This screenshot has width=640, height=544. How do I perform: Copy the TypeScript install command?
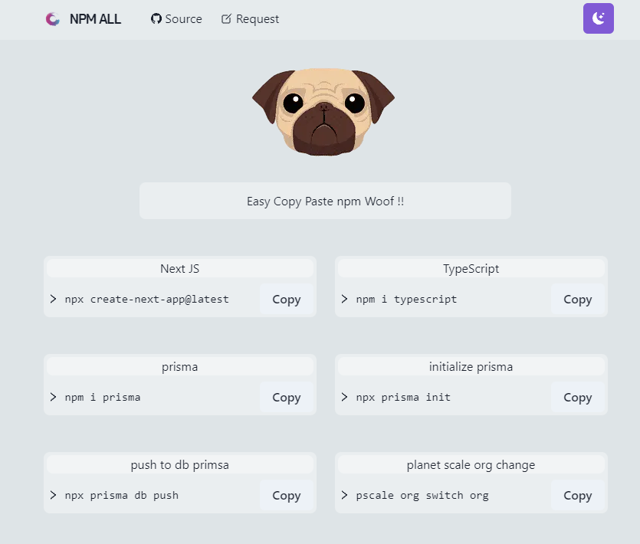pyautogui.click(x=577, y=300)
